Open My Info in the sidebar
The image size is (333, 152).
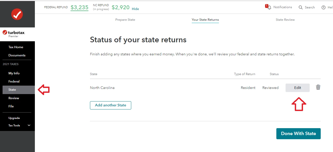14,73
